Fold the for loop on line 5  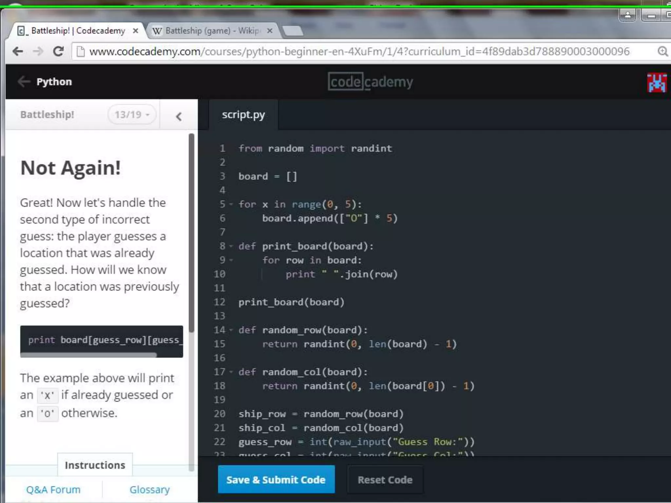[x=231, y=204]
